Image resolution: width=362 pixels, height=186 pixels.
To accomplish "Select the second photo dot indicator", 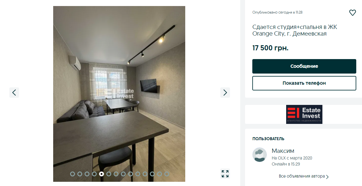I will click(x=80, y=174).
